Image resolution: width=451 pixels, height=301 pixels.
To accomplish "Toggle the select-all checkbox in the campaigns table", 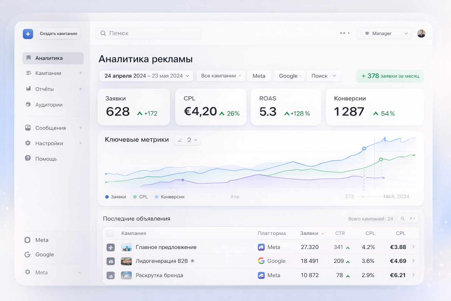I will (110, 233).
